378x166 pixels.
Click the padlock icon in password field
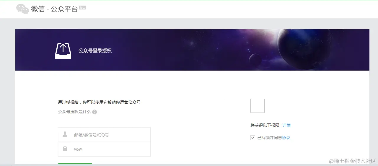(65, 149)
